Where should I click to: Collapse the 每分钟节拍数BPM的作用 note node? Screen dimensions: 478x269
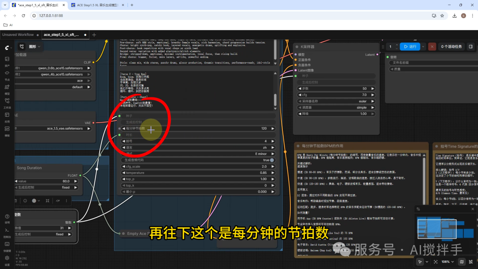pyautogui.click(x=298, y=146)
